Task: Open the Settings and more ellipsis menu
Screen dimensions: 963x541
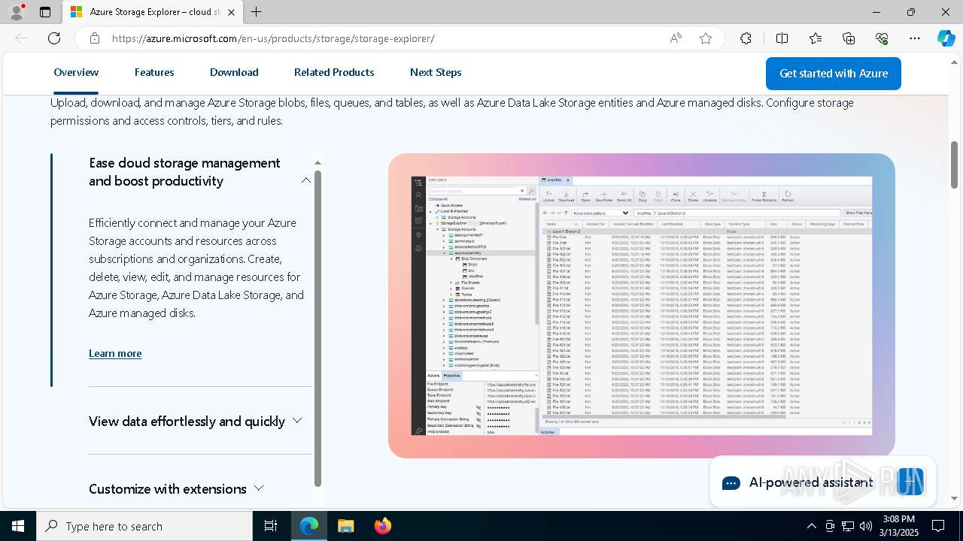Action: [915, 38]
